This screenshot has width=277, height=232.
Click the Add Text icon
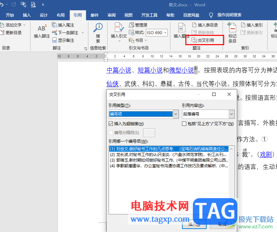[x=2, y=25]
